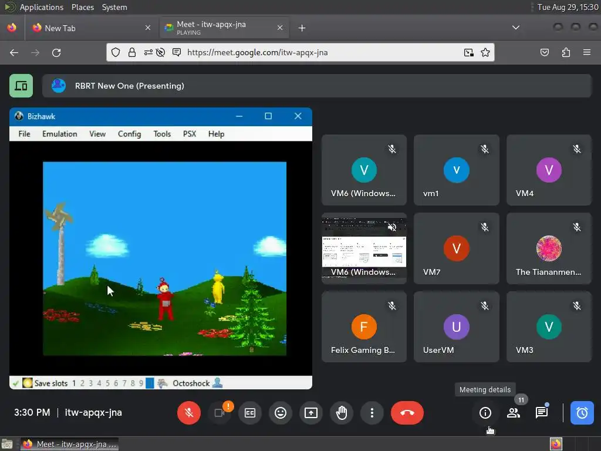The height and width of the screenshot is (451, 601).
Task: Open the blue activities timer button
Action: pos(582,413)
